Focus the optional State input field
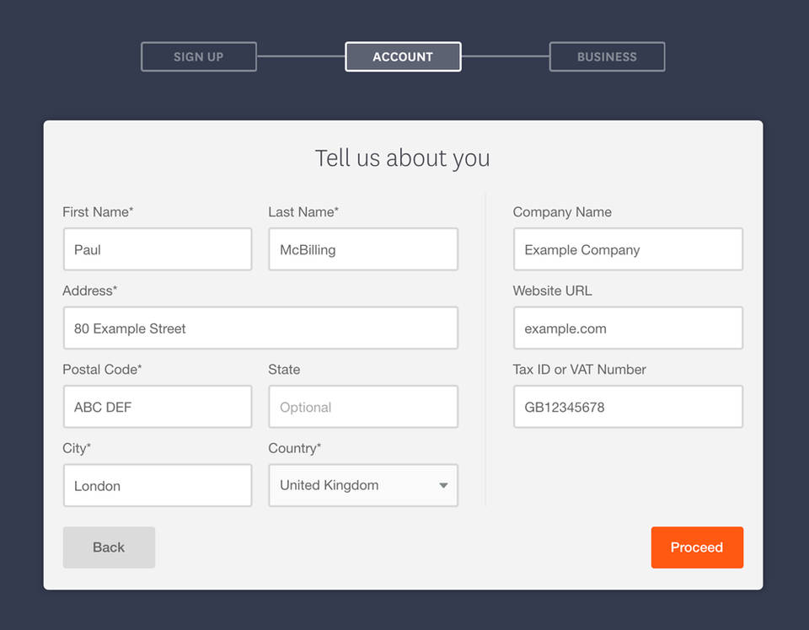 363,407
